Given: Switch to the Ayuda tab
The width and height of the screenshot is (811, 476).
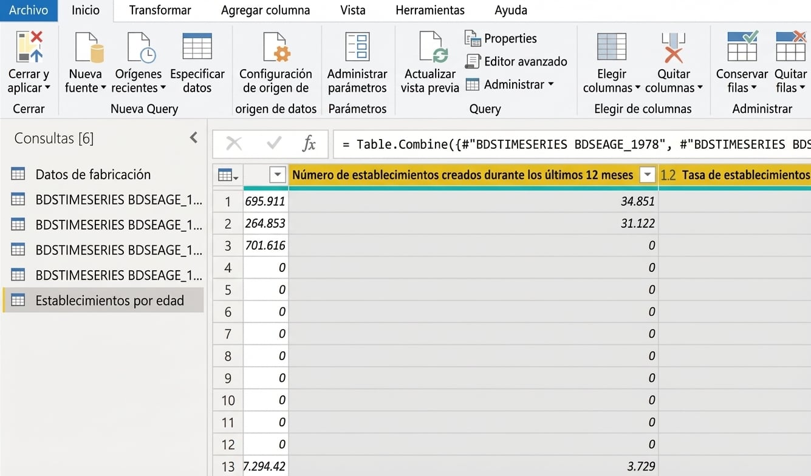Looking at the screenshot, I should click(511, 10).
